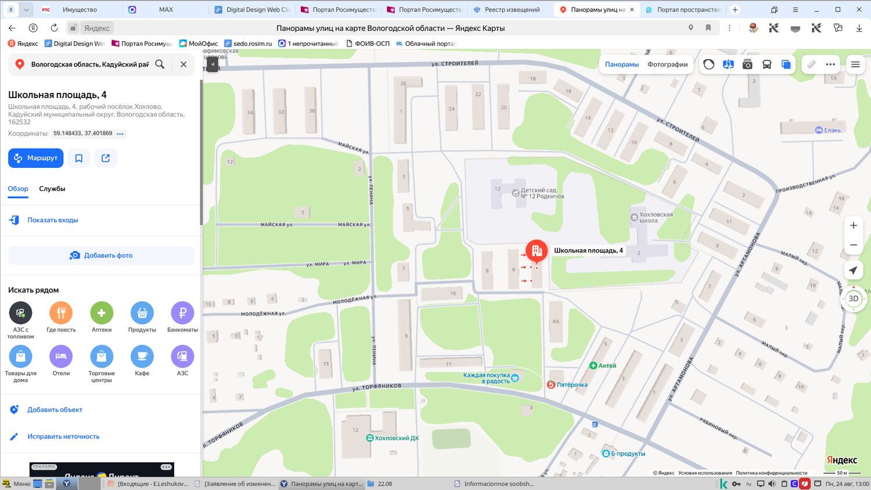Select the Обзор tab
Screen dimensions: 871x490
click(x=18, y=189)
